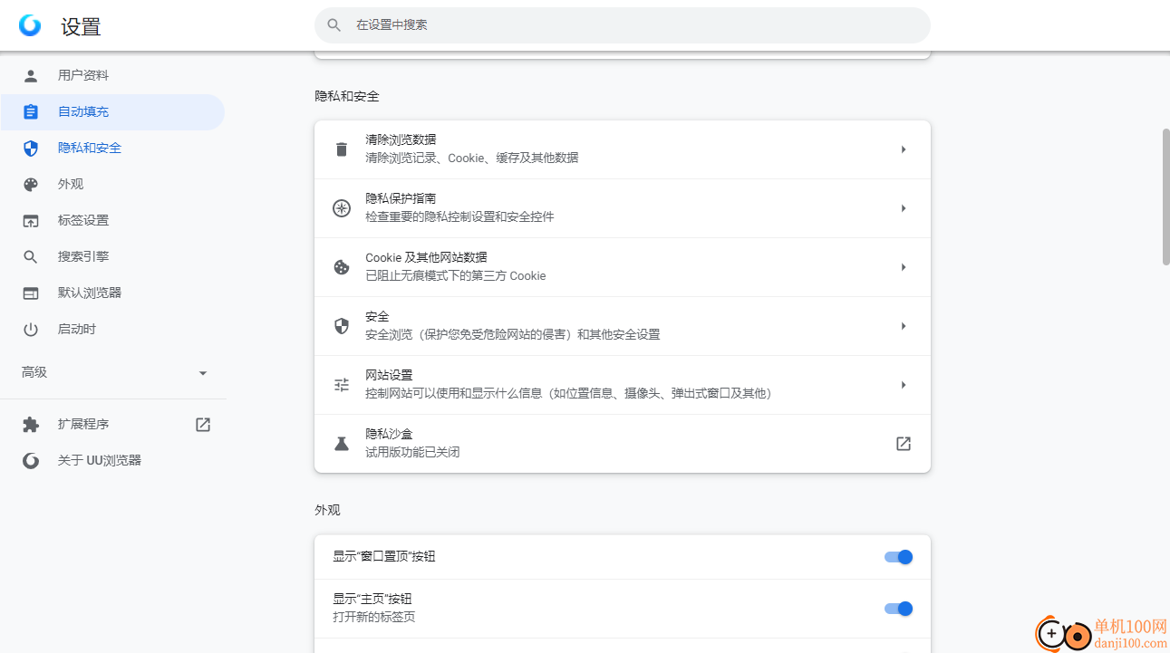Screen dimensions: 1170x653
Task: Click the user profile person icon
Action: tap(31, 75)
